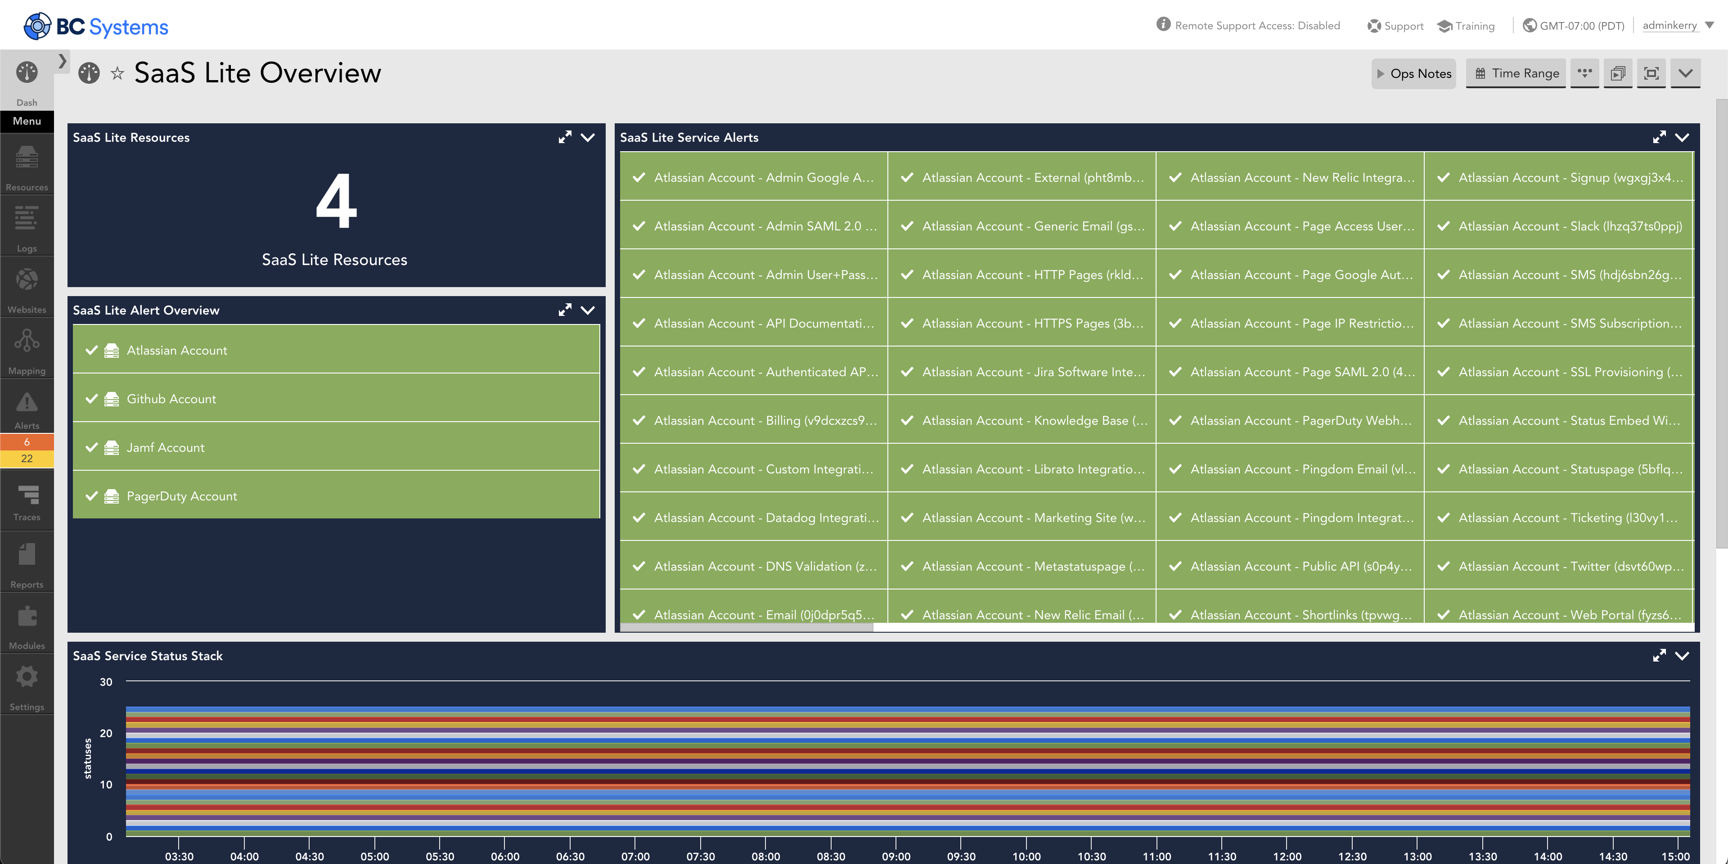Image resolution: width=1728 pixels, height=864 pixels.
Task: Click the BC Systems logo
Action: (96, 26)
